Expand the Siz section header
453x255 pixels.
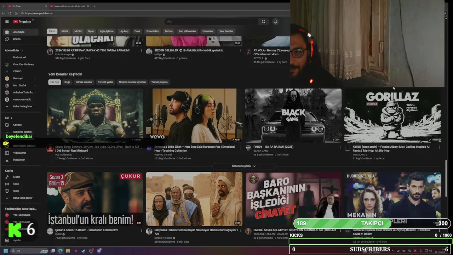[x=8, y=118]
